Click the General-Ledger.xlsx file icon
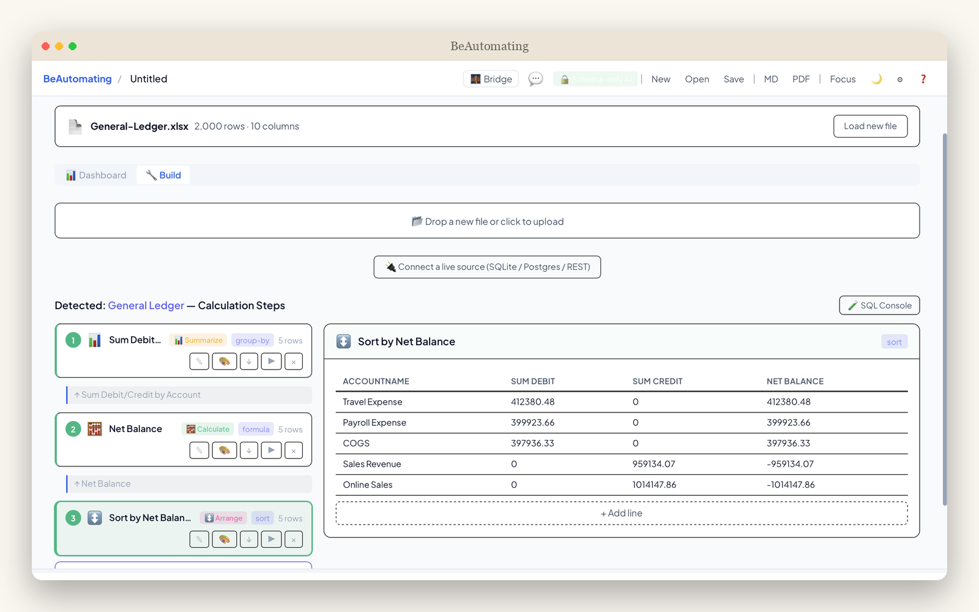This screenshot has height=612, width=979. (x=75, y=127)
